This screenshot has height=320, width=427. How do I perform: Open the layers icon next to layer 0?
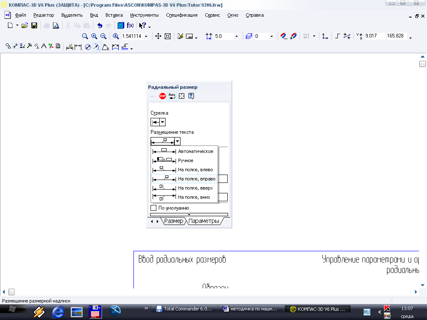coord(249,36)
